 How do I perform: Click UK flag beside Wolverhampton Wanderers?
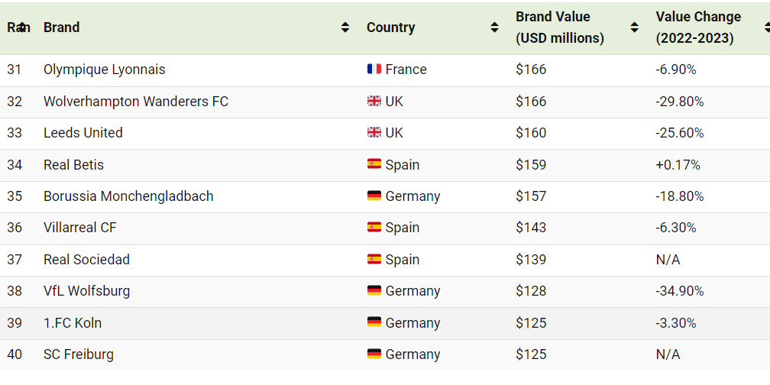(374, 101)
